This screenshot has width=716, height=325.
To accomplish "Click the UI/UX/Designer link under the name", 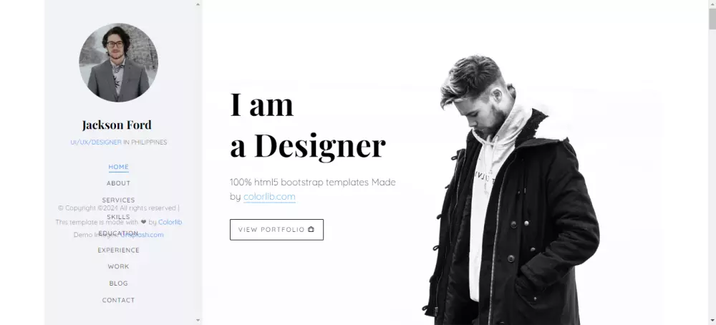I will click(96, 142).
